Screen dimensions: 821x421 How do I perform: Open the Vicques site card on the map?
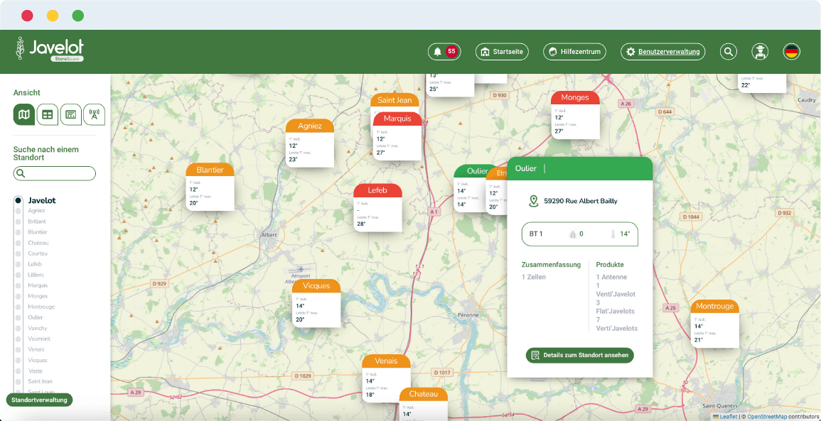point(316,303)
